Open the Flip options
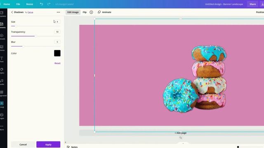The height and width of the screenshot is (148, 264). coord(85,12)
